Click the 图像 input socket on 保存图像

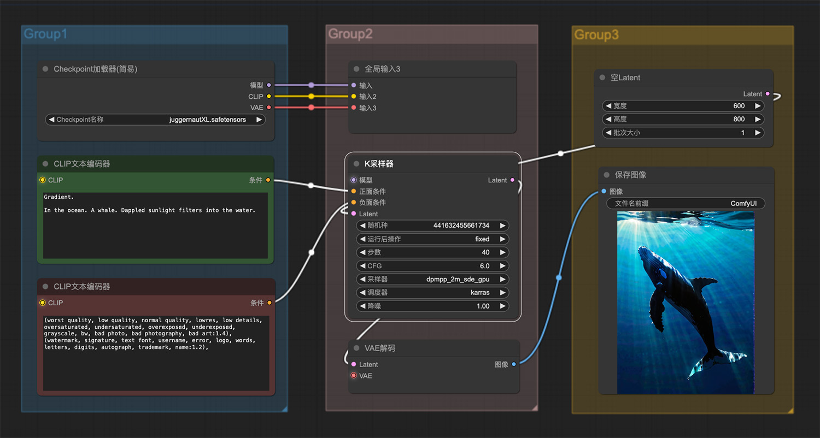coord(604,191)
